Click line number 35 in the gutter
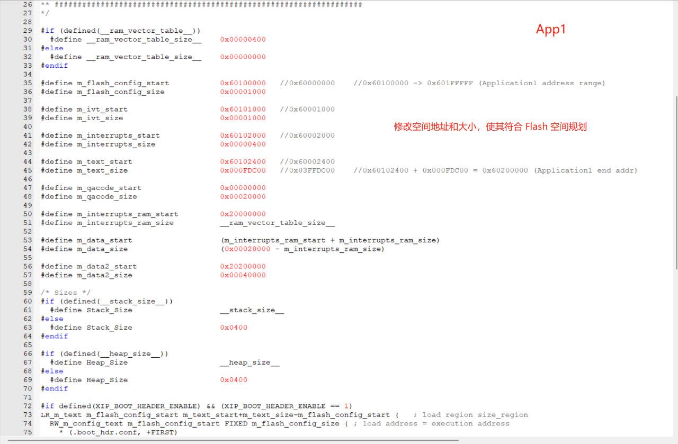This screenshot has height=444, width=678. coord(28,83)
